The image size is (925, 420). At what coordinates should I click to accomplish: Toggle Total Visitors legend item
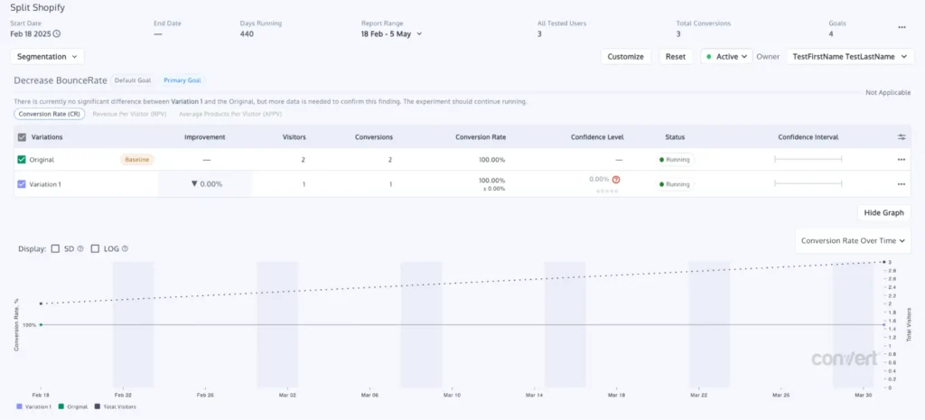click(x=116, y=406)
